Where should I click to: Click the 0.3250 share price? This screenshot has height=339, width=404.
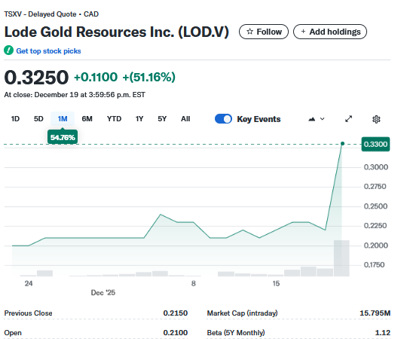[36, 78]
